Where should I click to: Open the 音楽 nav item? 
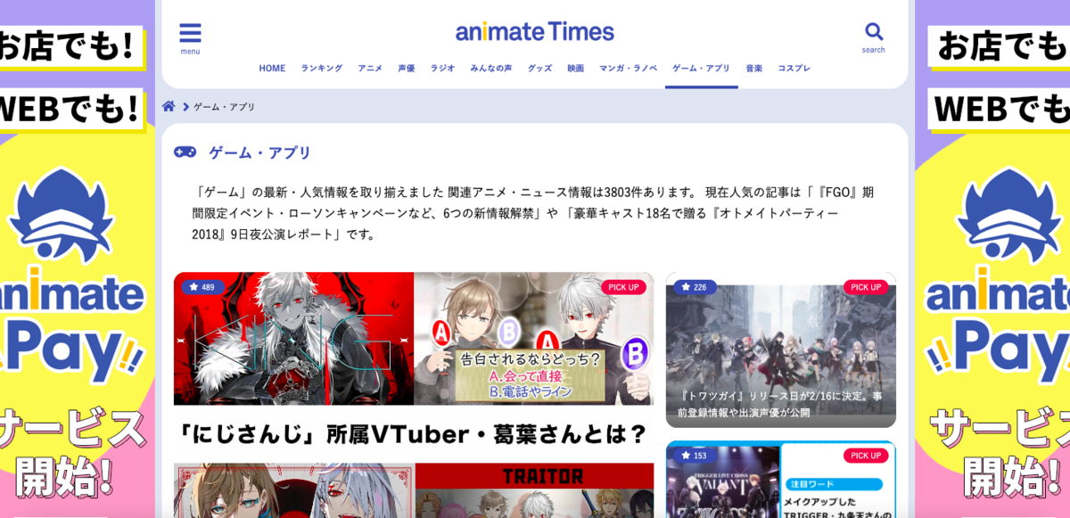click(754, 68)
